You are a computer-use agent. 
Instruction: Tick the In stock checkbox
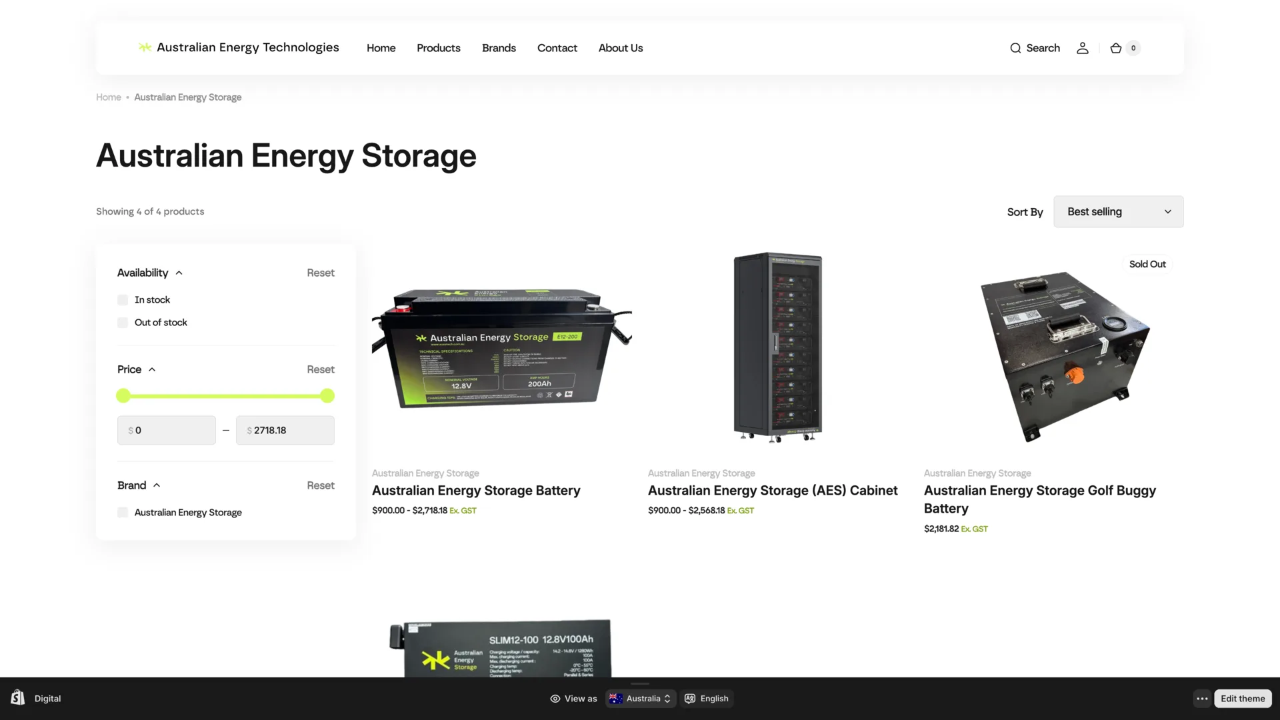click(x=123, y=300)
